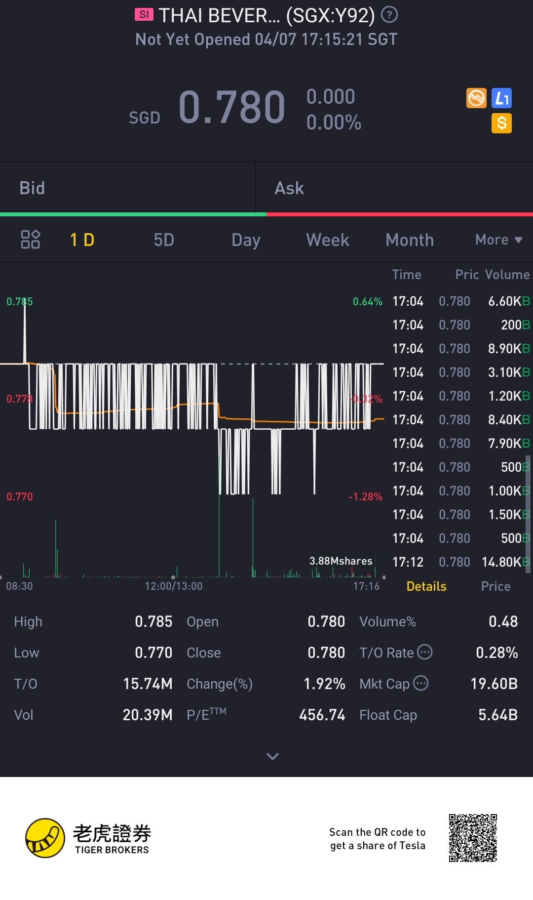This screenshot has height=900, width=533.
Task: Tap 'Scan the QR code' promo text
Action: coord(378,839)
